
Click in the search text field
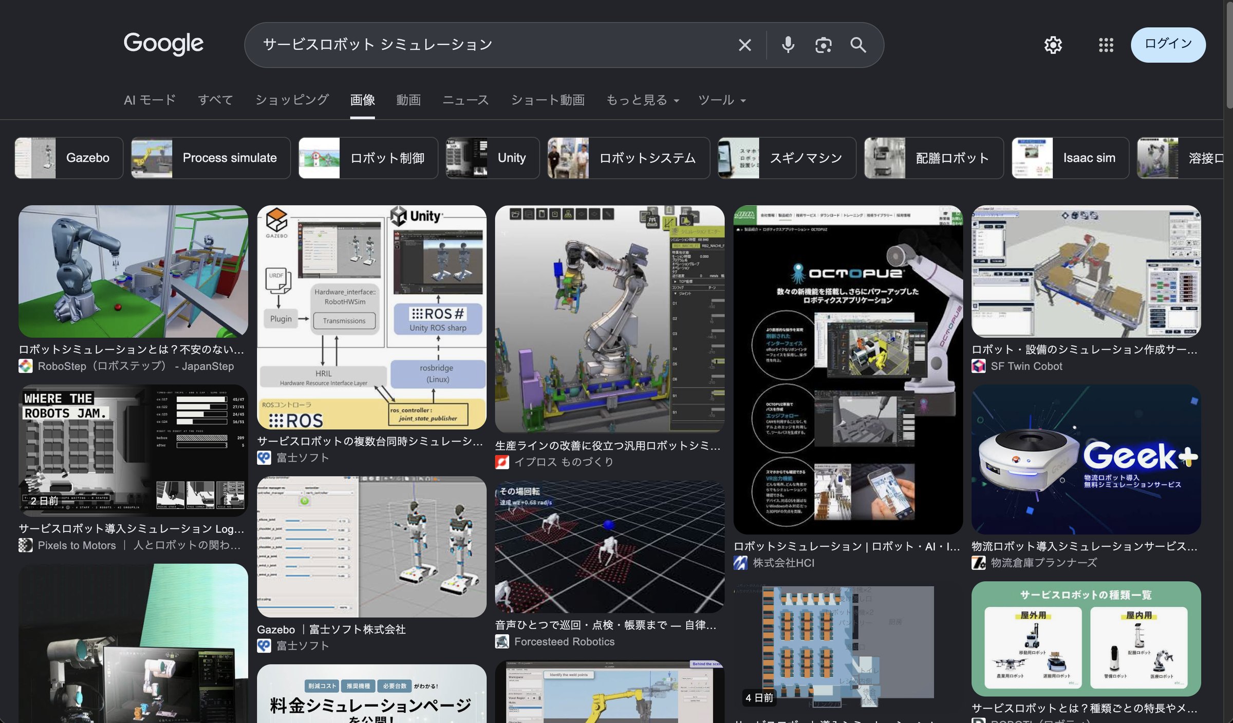(x=493, y=45)
